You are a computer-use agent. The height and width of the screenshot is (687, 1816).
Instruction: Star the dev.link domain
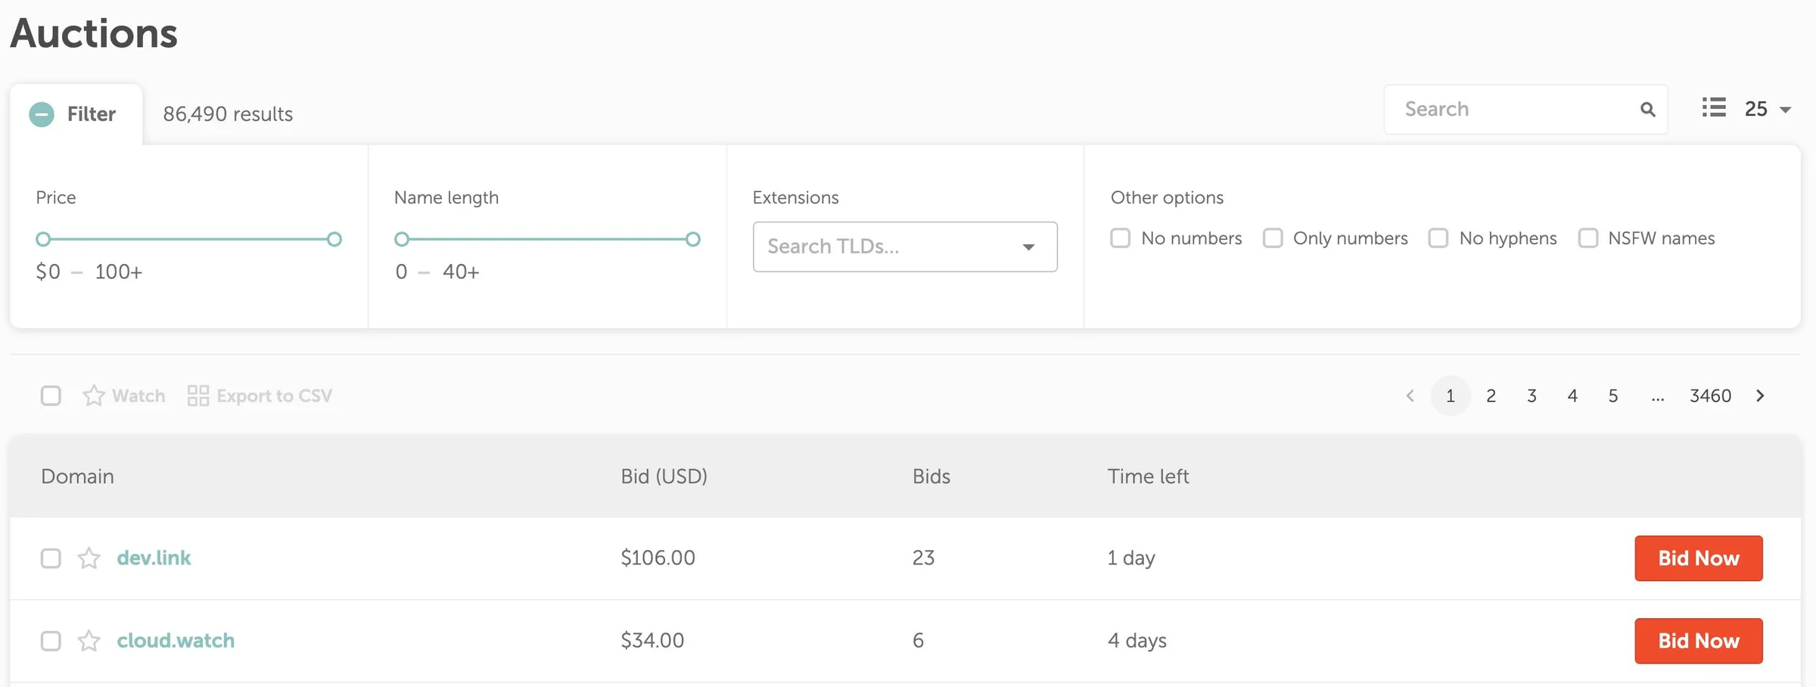[x=89, y=558]
